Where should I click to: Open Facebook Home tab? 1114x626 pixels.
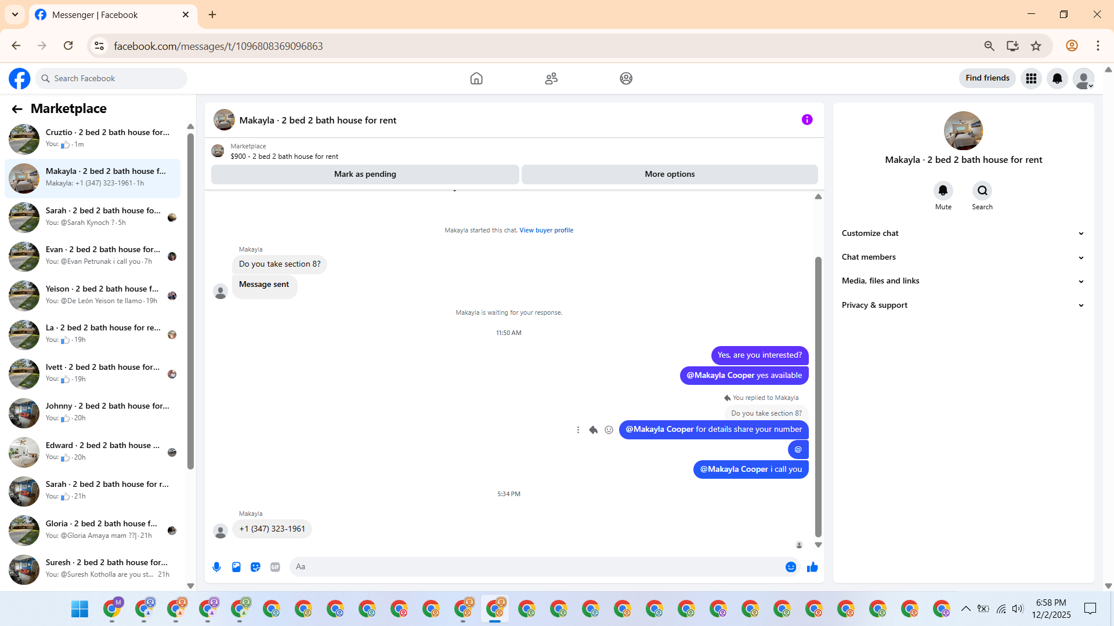point(476,78)
